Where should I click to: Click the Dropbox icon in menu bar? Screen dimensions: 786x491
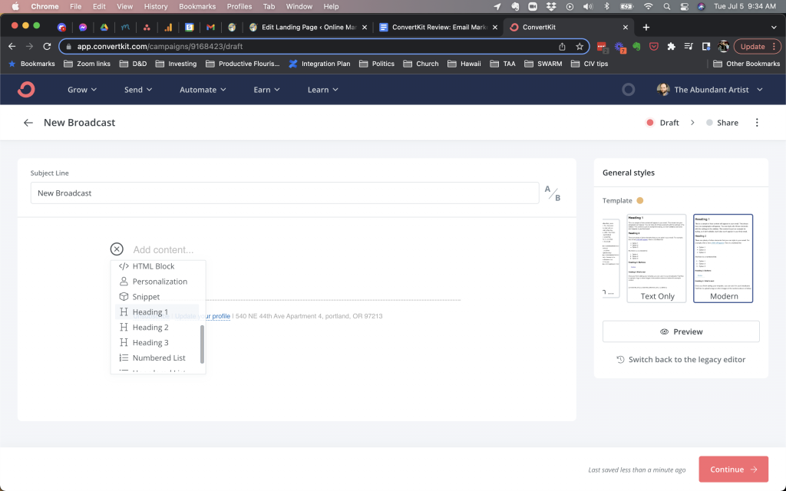click(x=551, y=6)
